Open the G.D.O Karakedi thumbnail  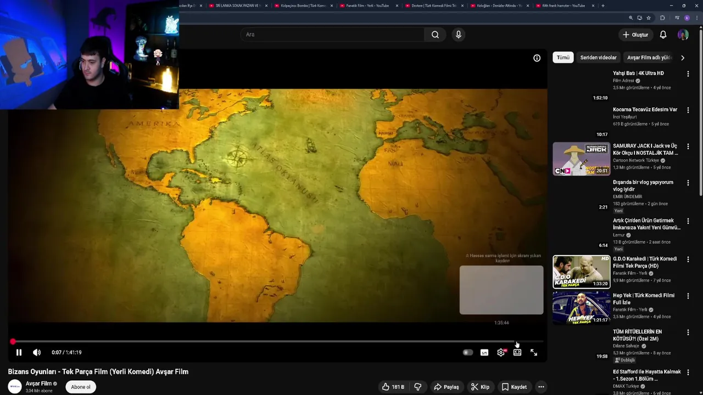581,272
